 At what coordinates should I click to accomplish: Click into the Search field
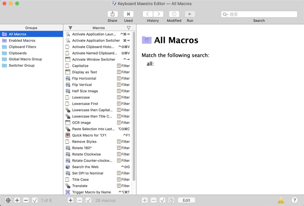[259, 14]
